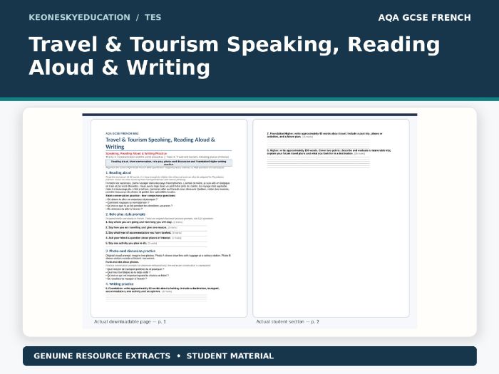Click the caption 'Actual downloadable page — p. 1'
The height and width of the screenshot is (374, 499).
(x=130, y=321)
